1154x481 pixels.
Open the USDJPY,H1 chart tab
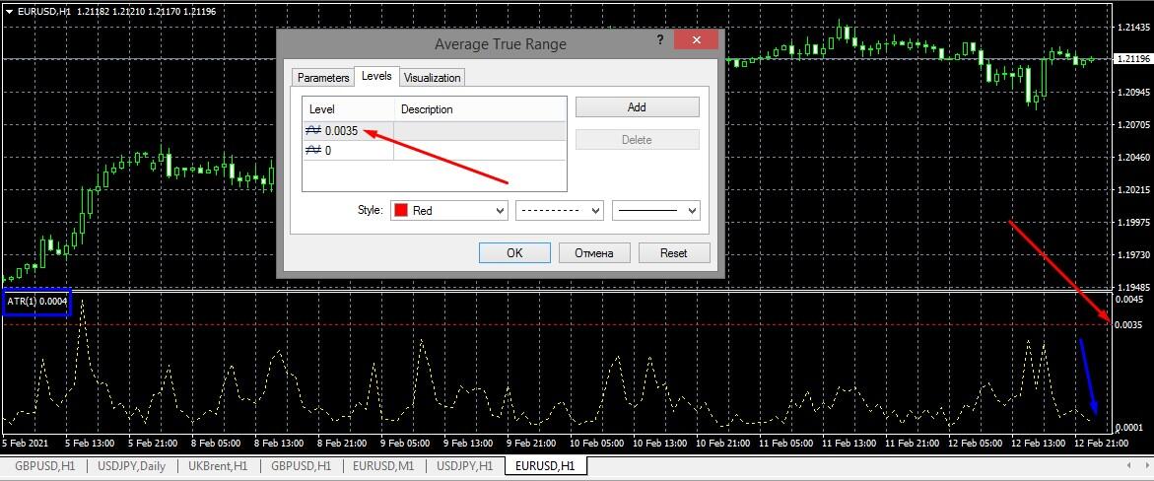(464, 465)
